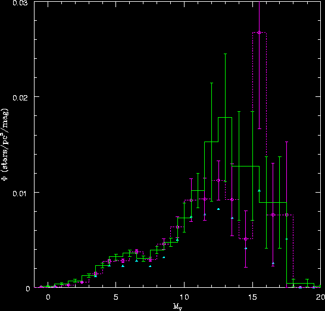Click the magenta circle at Mv 12.5
325x311 pixels.
[218, 180]
